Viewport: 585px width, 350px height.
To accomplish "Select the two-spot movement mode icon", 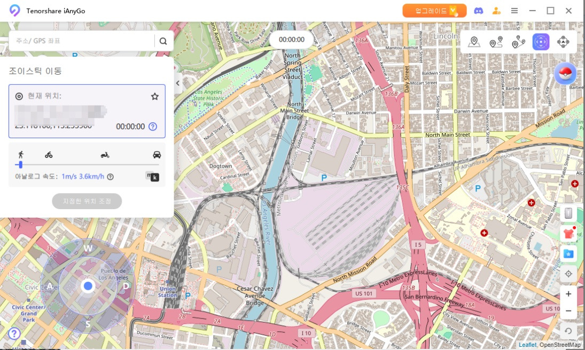I will [x=496, y=42].
